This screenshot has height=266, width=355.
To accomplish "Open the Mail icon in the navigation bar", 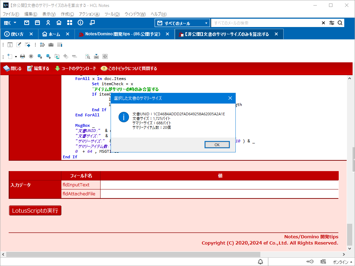I will click(27, 23).
